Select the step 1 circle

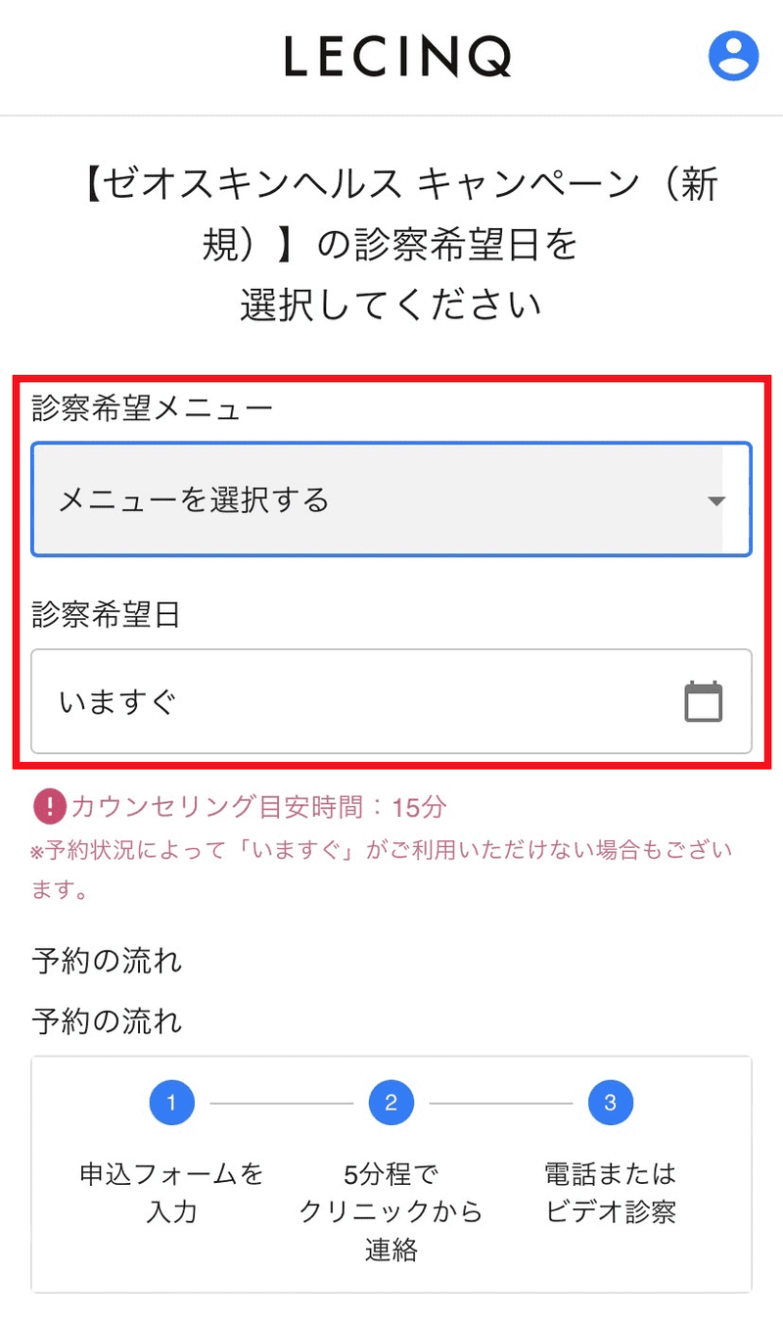tap(171, 1104)
